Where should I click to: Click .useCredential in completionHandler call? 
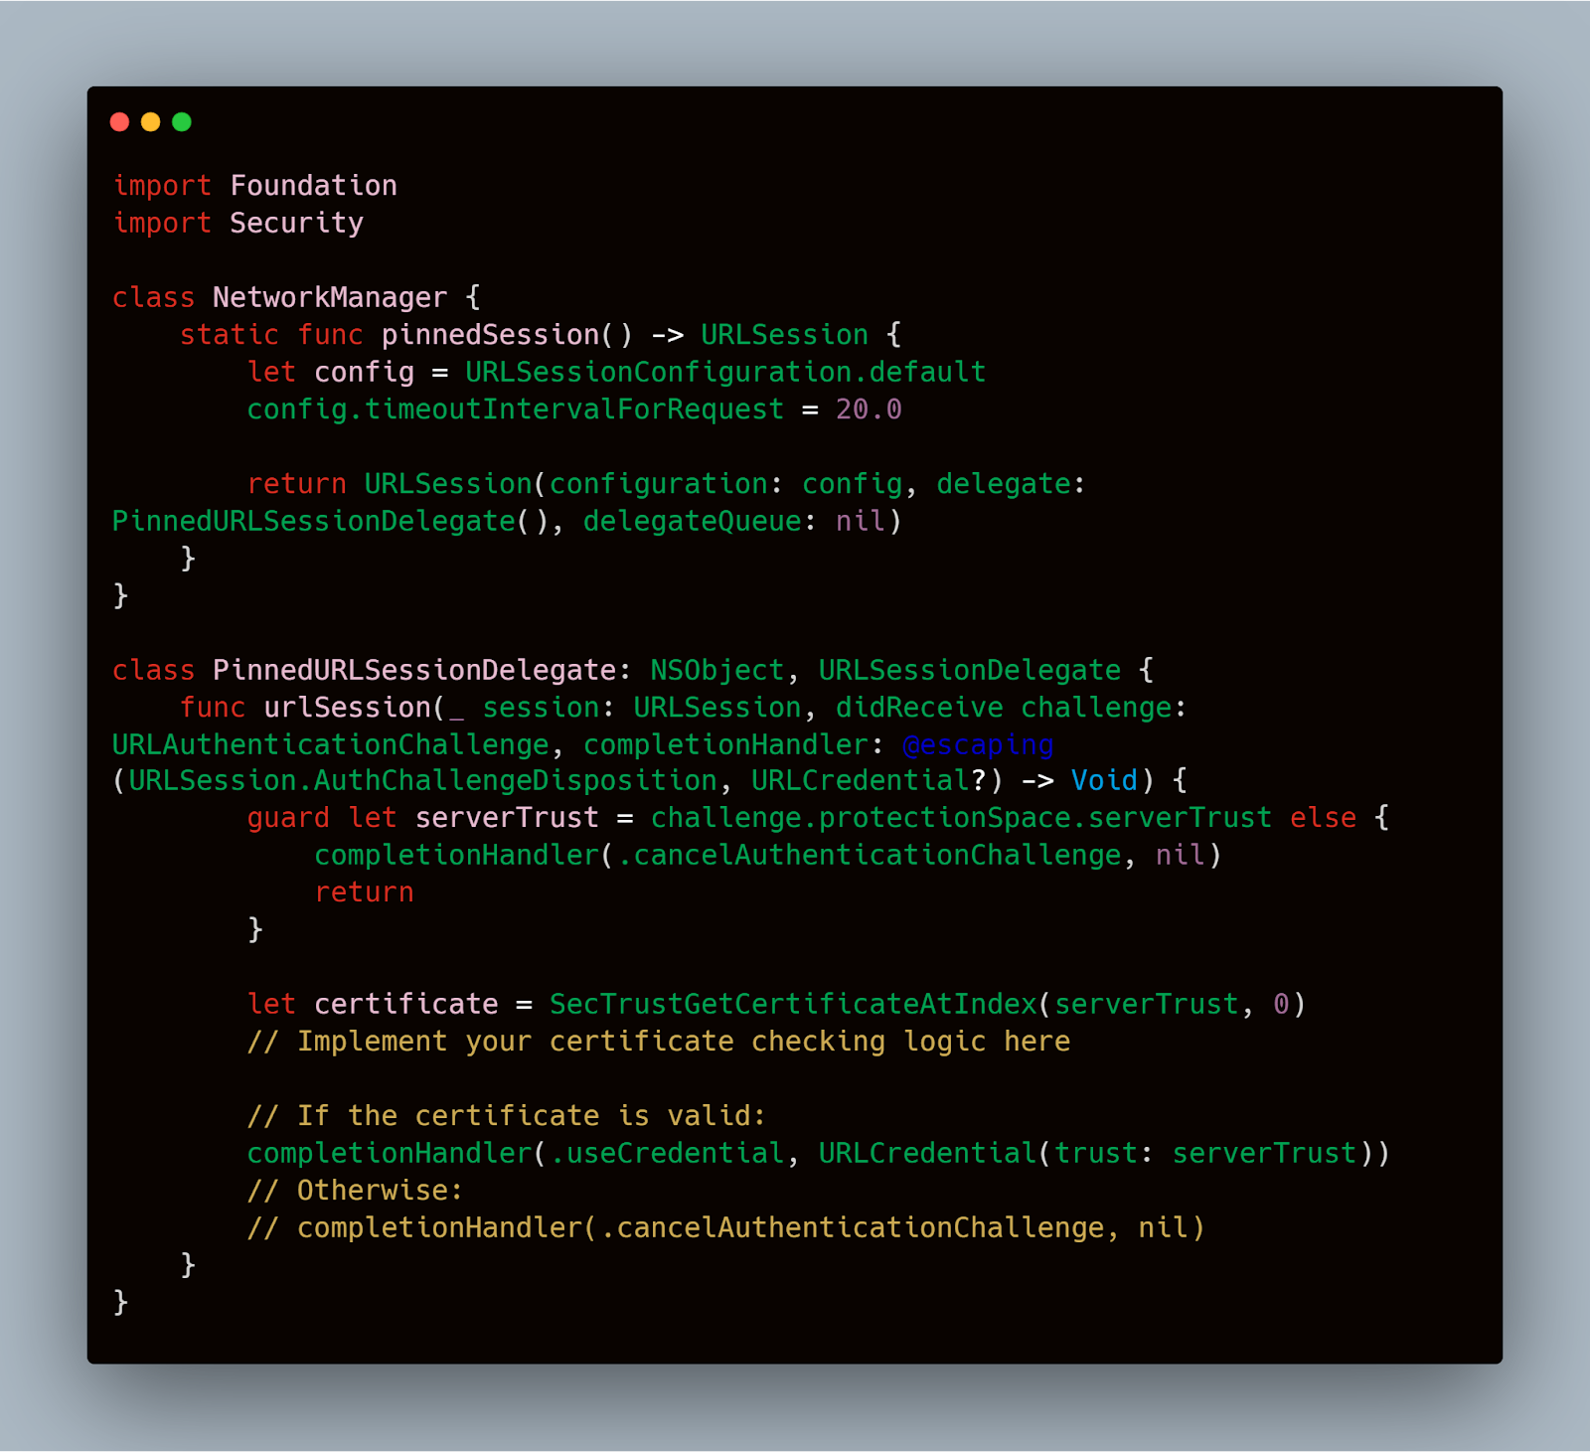pos(667,1153)
